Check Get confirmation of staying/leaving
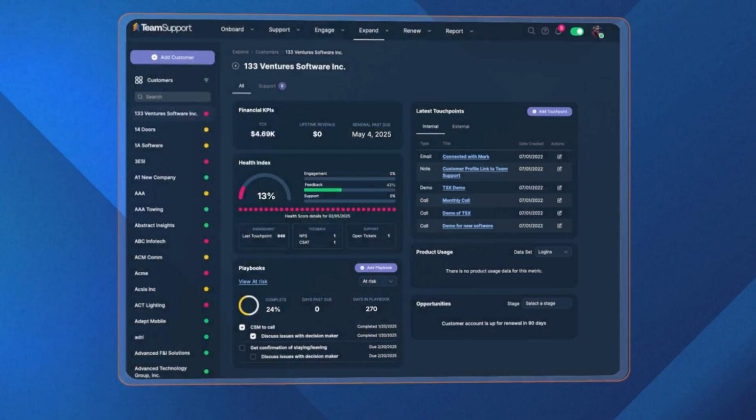The width and height of the screenshot is (756, 420). coord(242,347)
